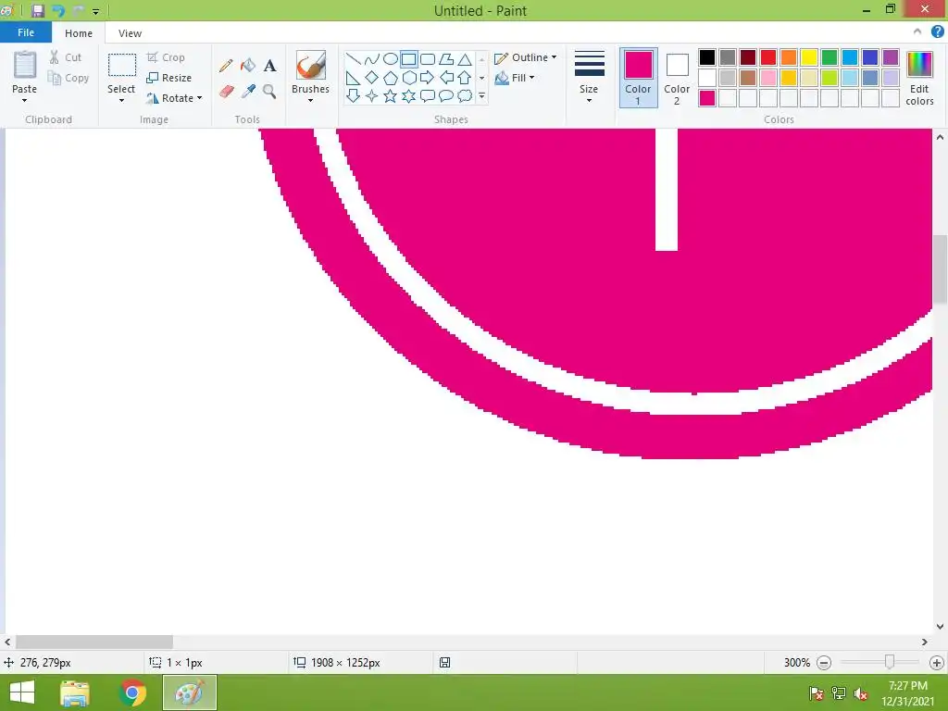Zoom out with minus button
The image size is (948, 711).
pyautogui.click(x=823, y=663)
